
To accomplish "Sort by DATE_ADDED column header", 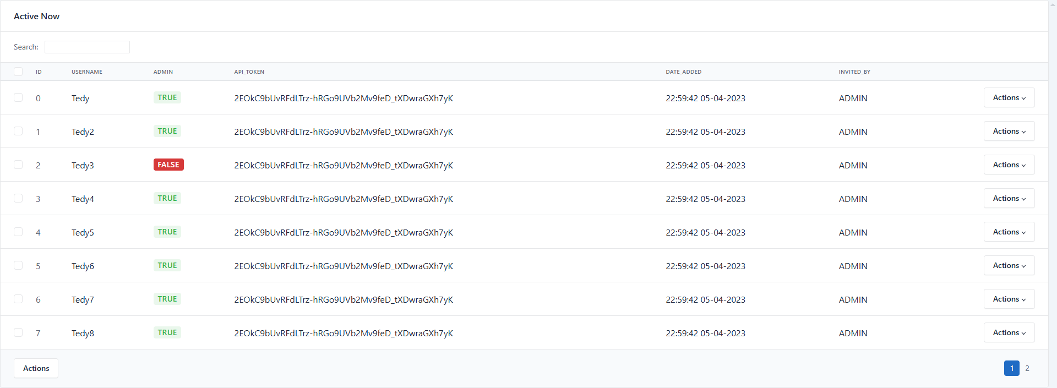I will point(684,72).
